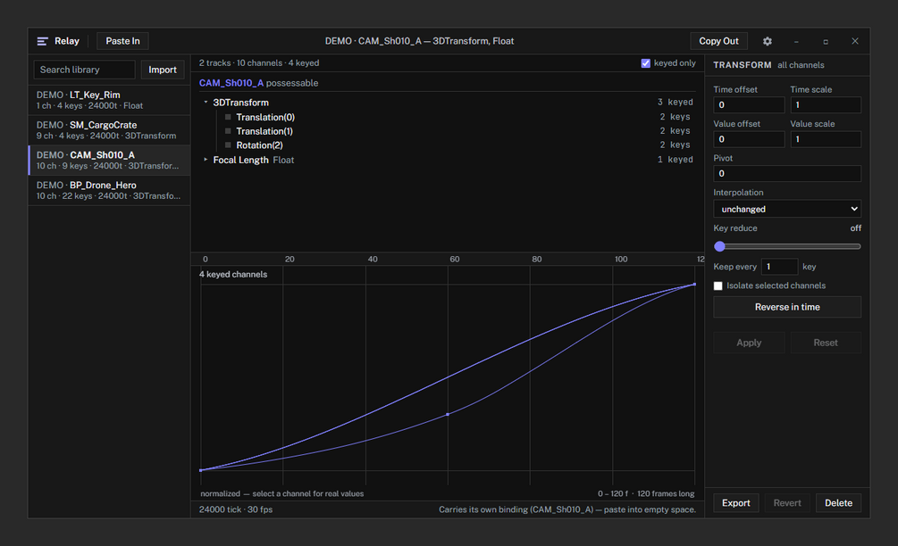
Task: Click the '0 – 120 f · 120 frames long' text
Action: tap(646, 493)
